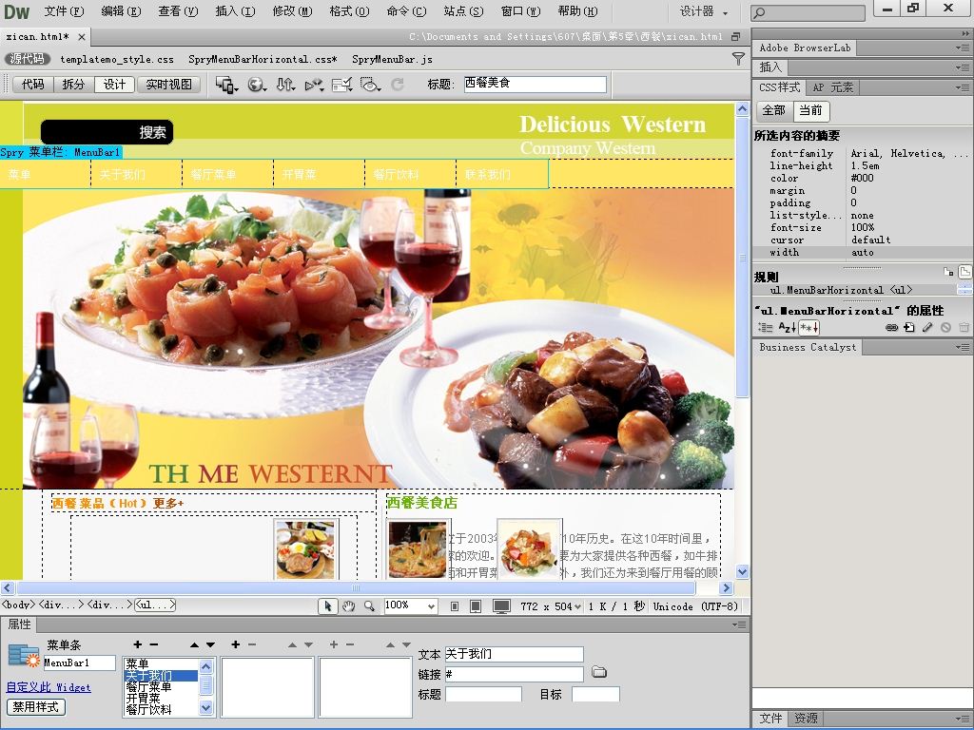Image resolution: width=974 pixels, height=730 pixels.
Task: Remove first-level menu item minus button
Action: (x=154, y=645)
